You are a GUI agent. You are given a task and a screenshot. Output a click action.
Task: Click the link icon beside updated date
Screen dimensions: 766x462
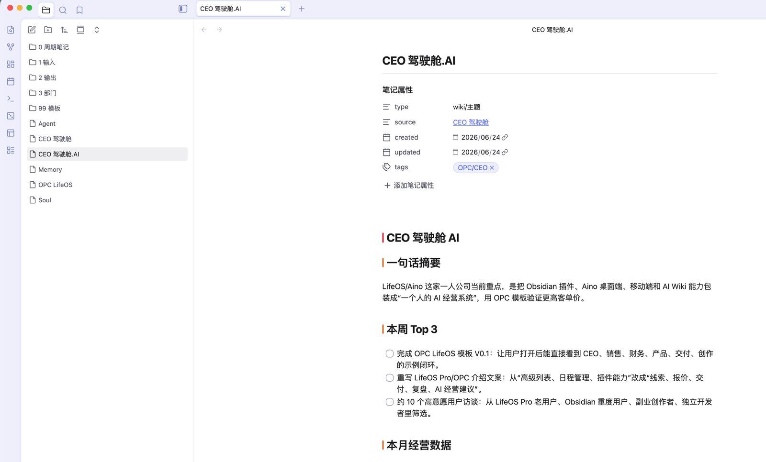click(x=505, y=152)
